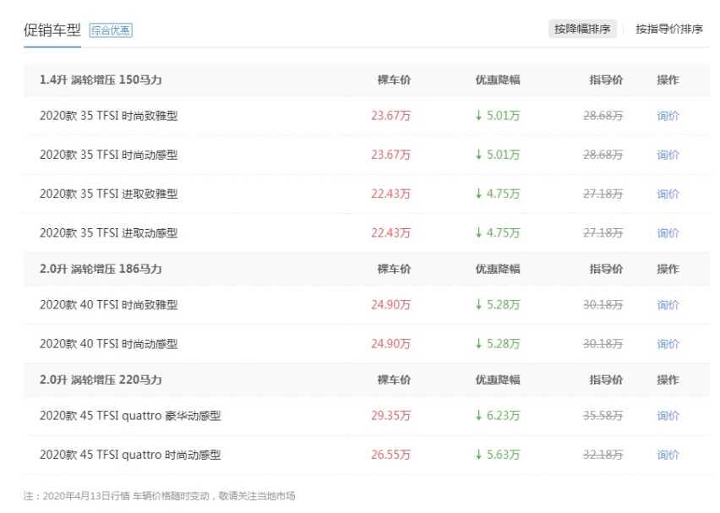Select the 促销车型 tab
Screen dimensions: 720x513
coord(52,30)
